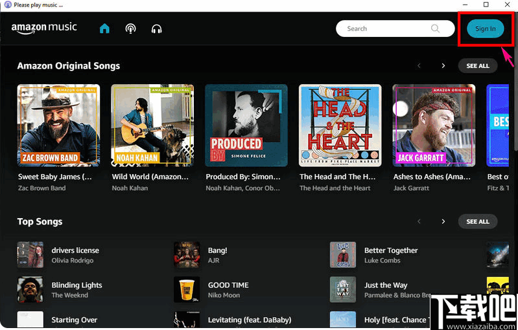Click the Amazon Music logo
Viewport: 518px width, 330px height.
click(44, 28)
